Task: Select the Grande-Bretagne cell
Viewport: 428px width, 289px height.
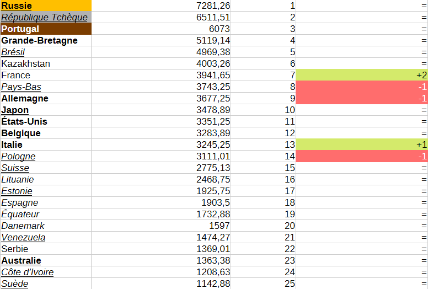Action: click(46, 40)
